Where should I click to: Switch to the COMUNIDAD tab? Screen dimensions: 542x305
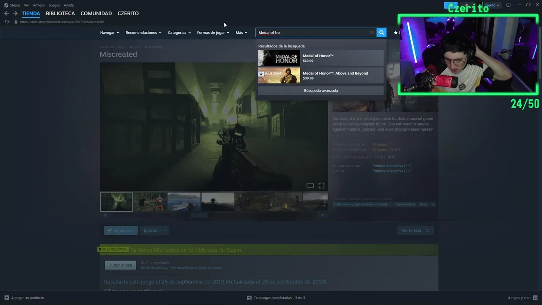96,14
